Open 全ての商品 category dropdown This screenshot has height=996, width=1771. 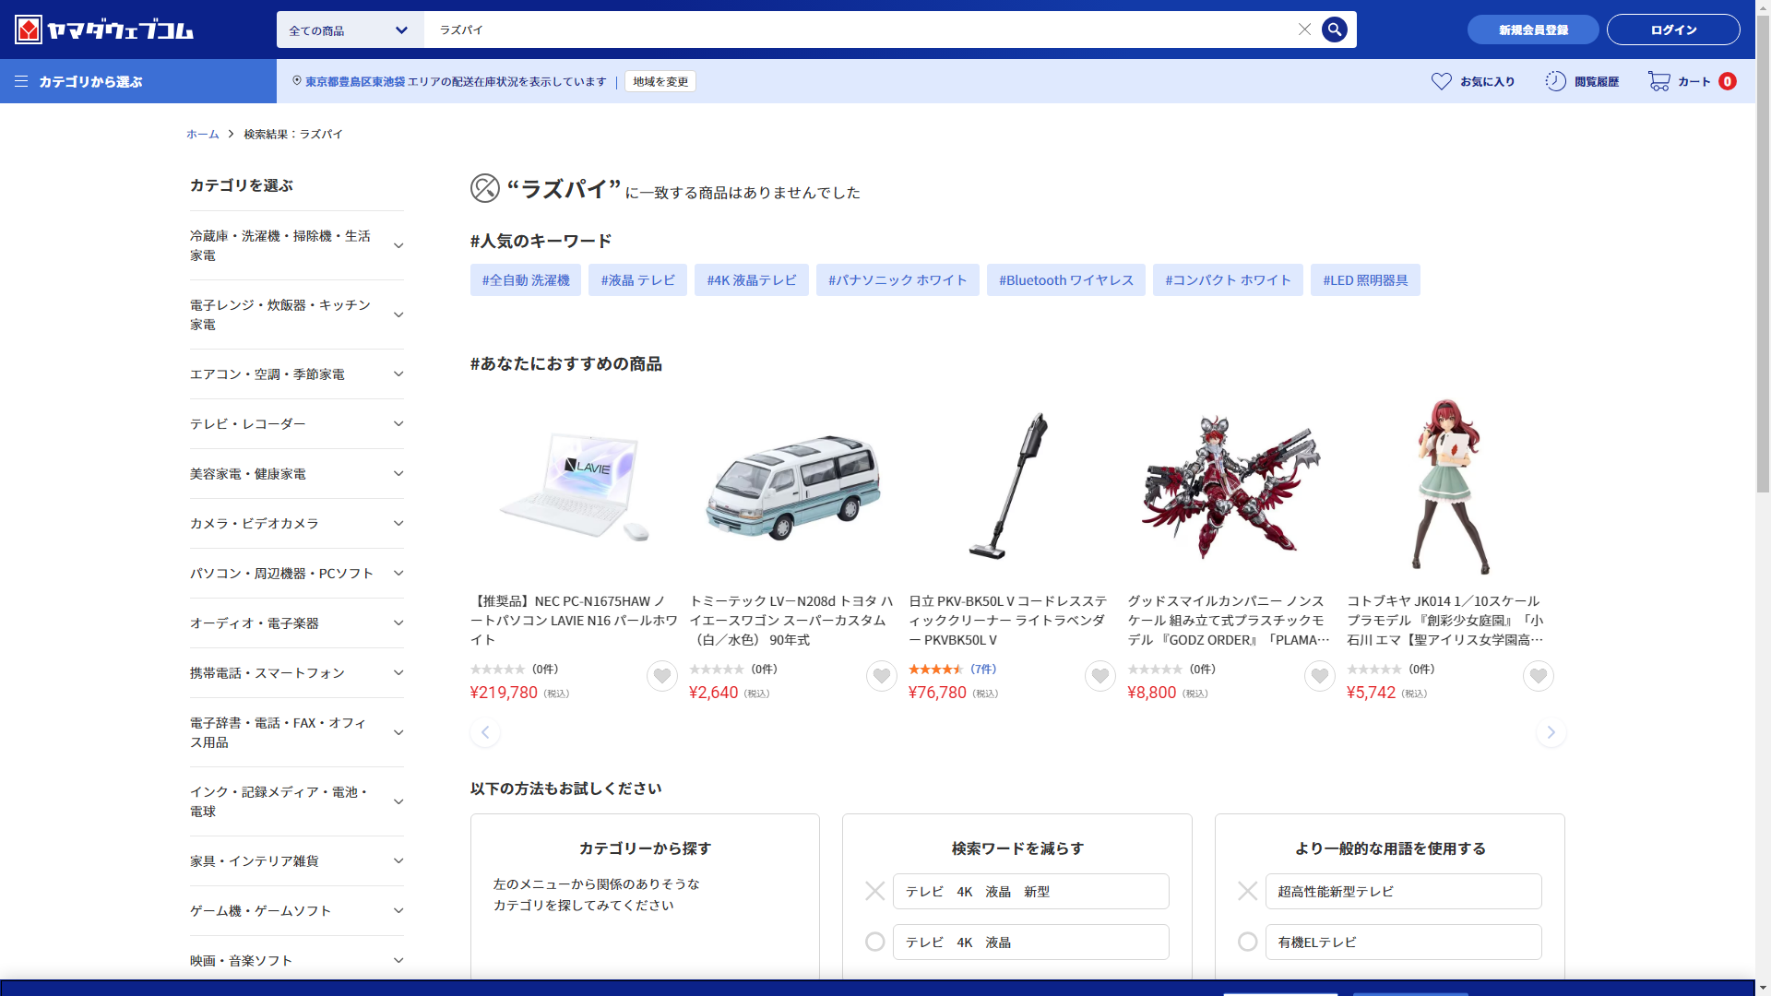[x=350, y=30]
